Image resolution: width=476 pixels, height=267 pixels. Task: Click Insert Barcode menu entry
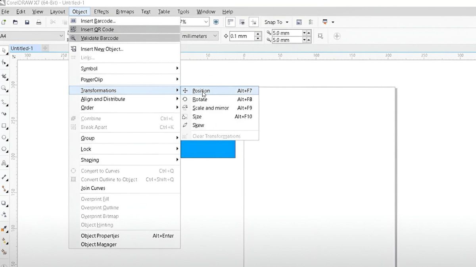(125, 21)
